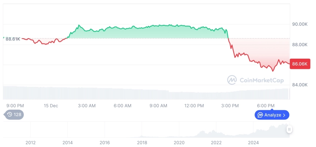Jump to 2022 on the overview timeline
Screen dimensions: 316x147
tap(216, 143)
